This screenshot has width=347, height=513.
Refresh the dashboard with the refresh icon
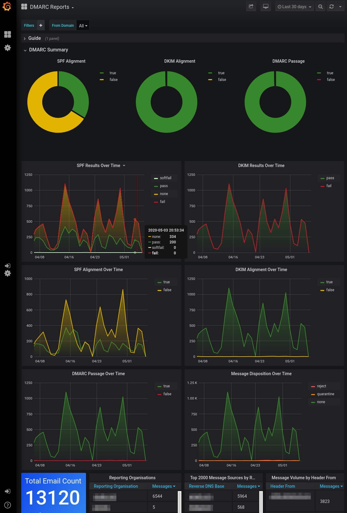[x=332, y=7]
